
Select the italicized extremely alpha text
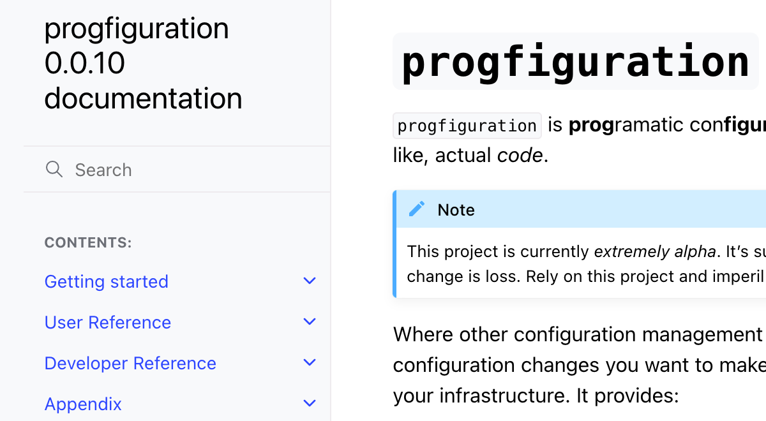coord(654,251)
